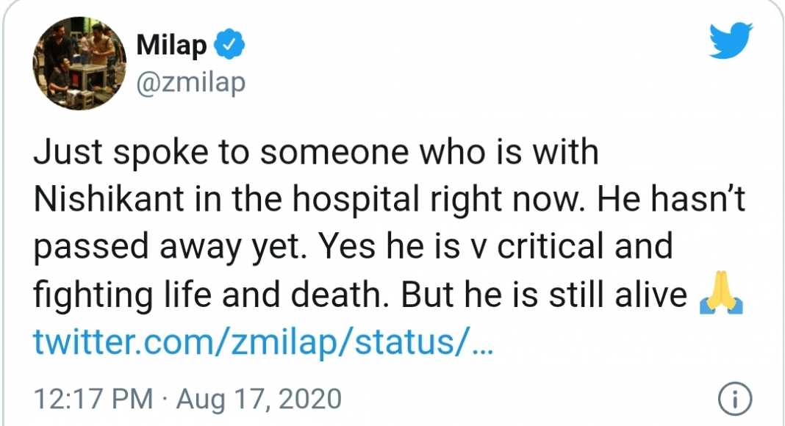Open the Milap display name
This screenshot has height=426, width=785.
coord(172,45)
